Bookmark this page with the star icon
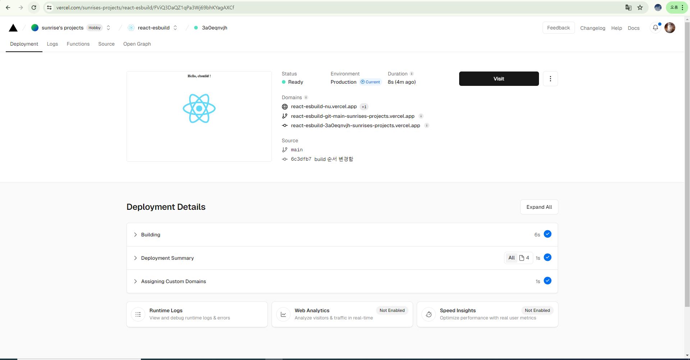 [x=640, y=8]
